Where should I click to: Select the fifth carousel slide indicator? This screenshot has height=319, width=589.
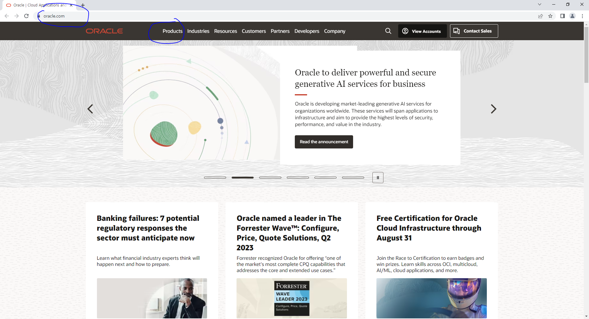325,178
